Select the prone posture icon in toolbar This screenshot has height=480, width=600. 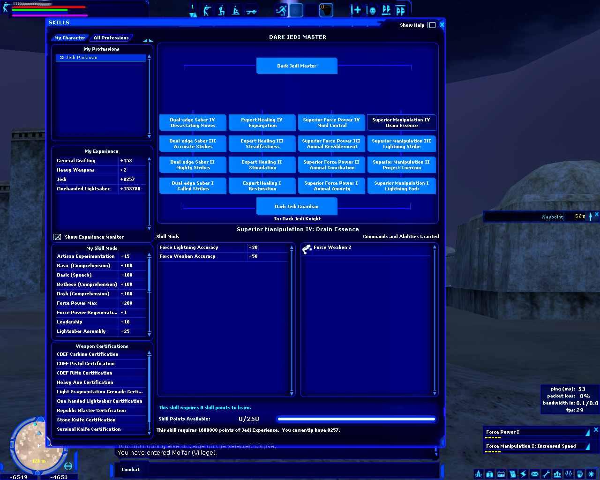coord(251,10)
